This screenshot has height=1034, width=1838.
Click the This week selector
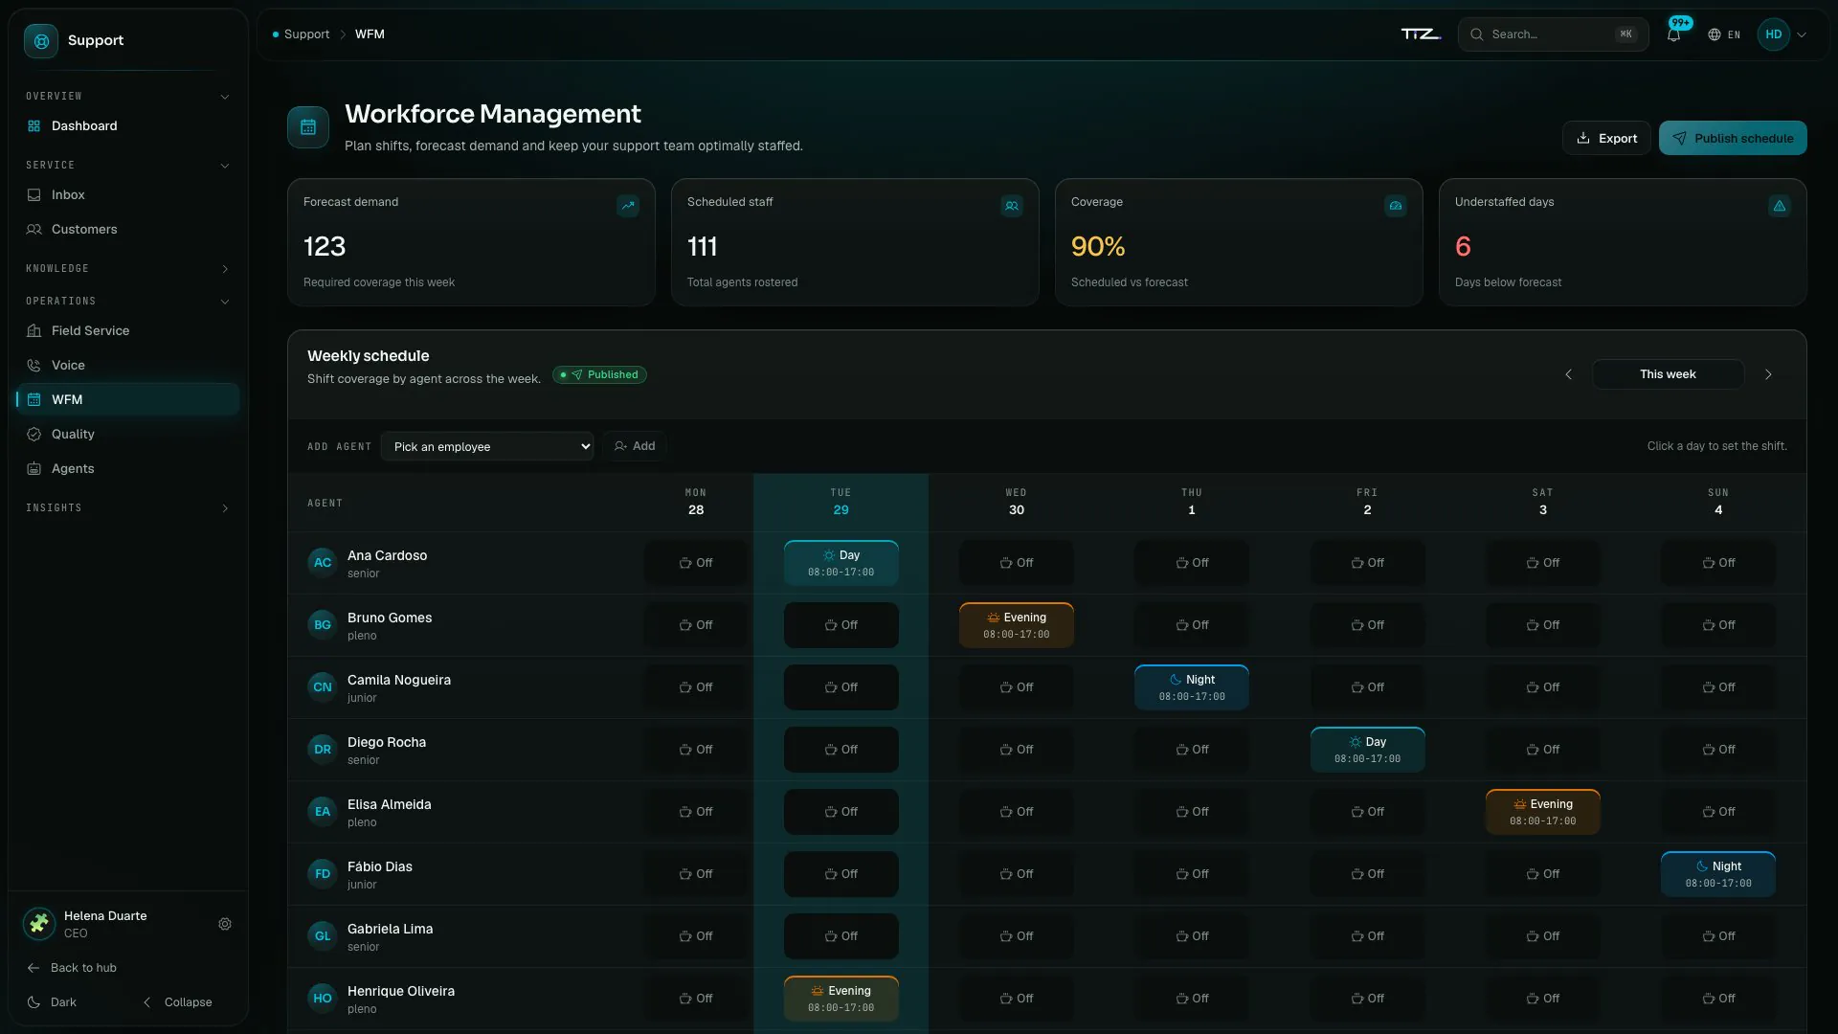point(1668,374)
